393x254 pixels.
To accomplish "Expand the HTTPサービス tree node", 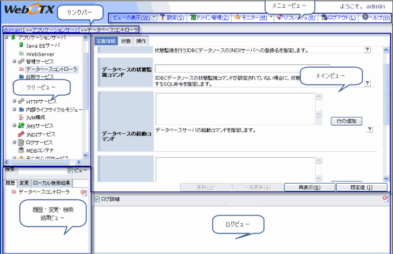I will pos(14,101).
